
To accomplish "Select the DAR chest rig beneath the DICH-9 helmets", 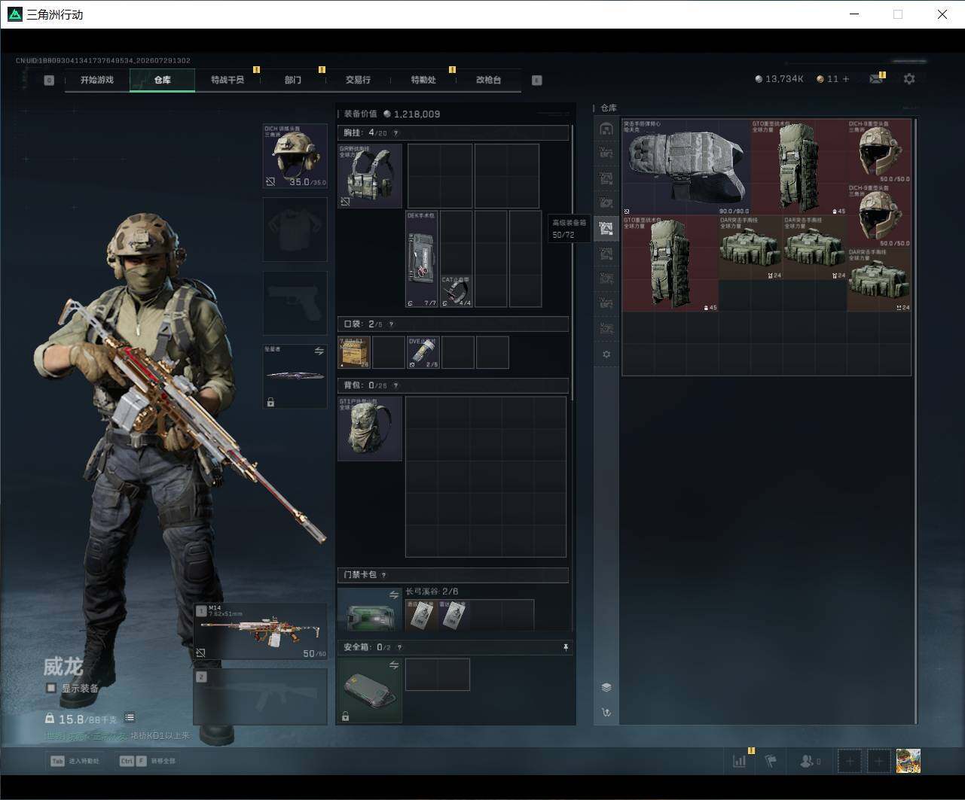I will tap(879, 279).
